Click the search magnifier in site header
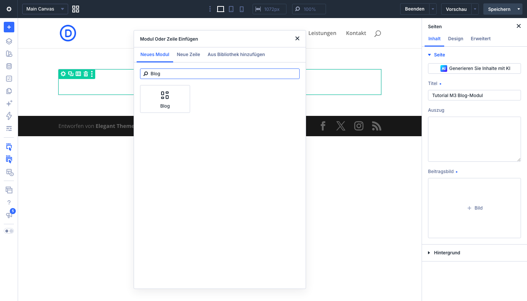 tap(378, 33)
